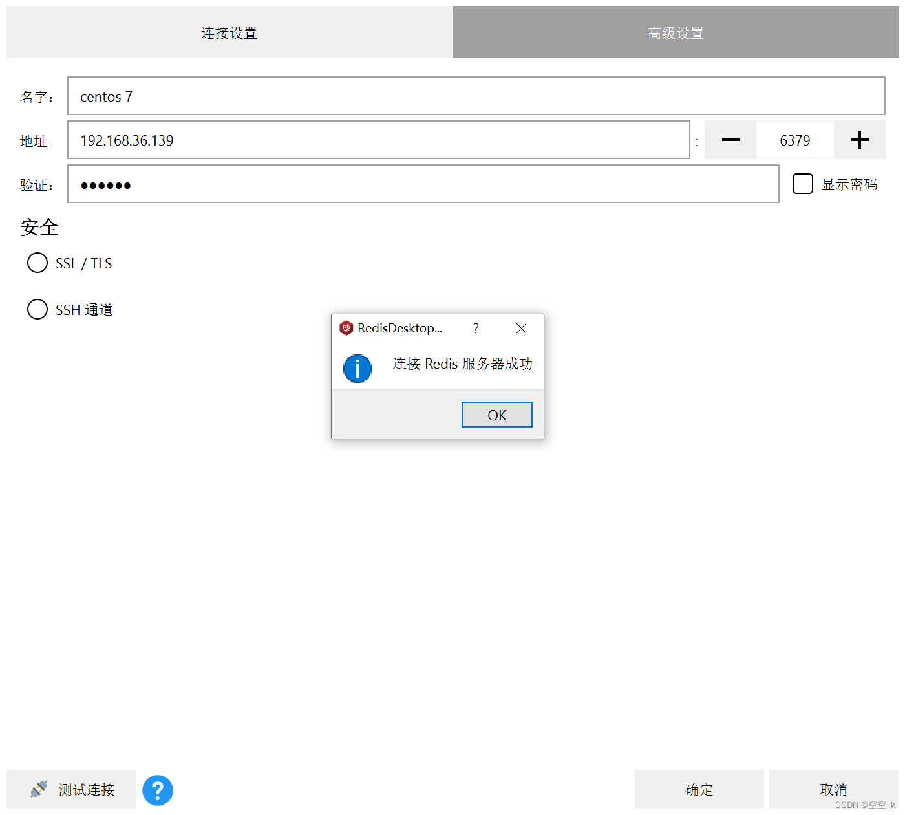The height and width of the screenshot is (815, 905).
Task: Click the RedisDesktop... dialog title text
Action: (400, 328)
